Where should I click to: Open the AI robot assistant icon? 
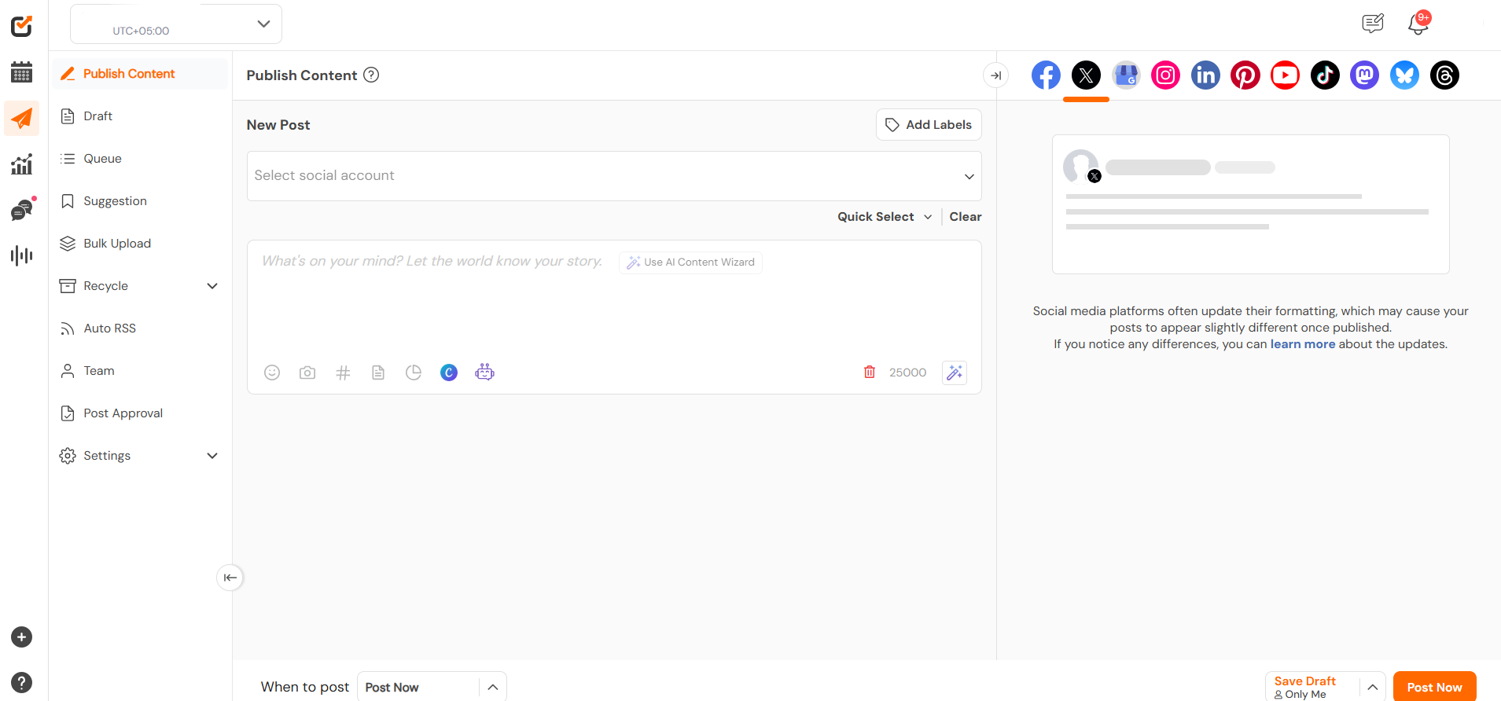pos(485,372)
